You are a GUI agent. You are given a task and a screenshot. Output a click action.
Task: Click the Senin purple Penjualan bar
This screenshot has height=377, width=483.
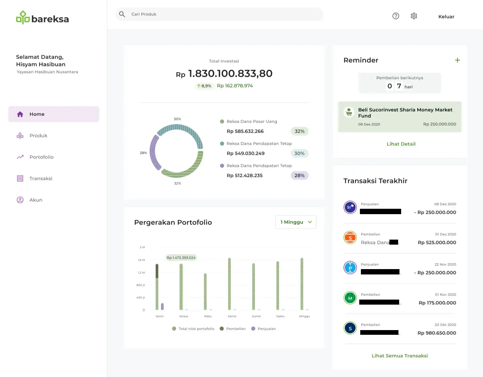pyautogui.click(x=162, y=306)
